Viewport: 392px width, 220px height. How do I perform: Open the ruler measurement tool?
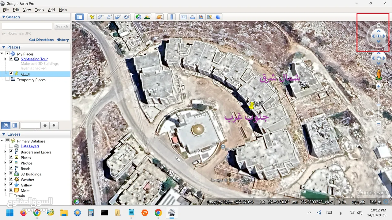[171, 17]
